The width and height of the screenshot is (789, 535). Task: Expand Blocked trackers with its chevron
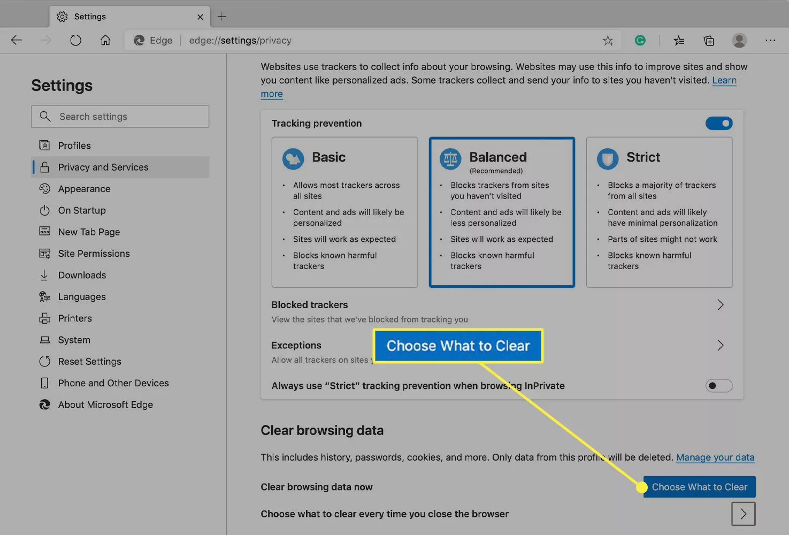pyautogui.click(x=721, y=305)
